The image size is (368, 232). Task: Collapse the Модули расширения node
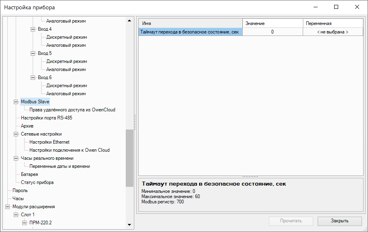(8, 207)
